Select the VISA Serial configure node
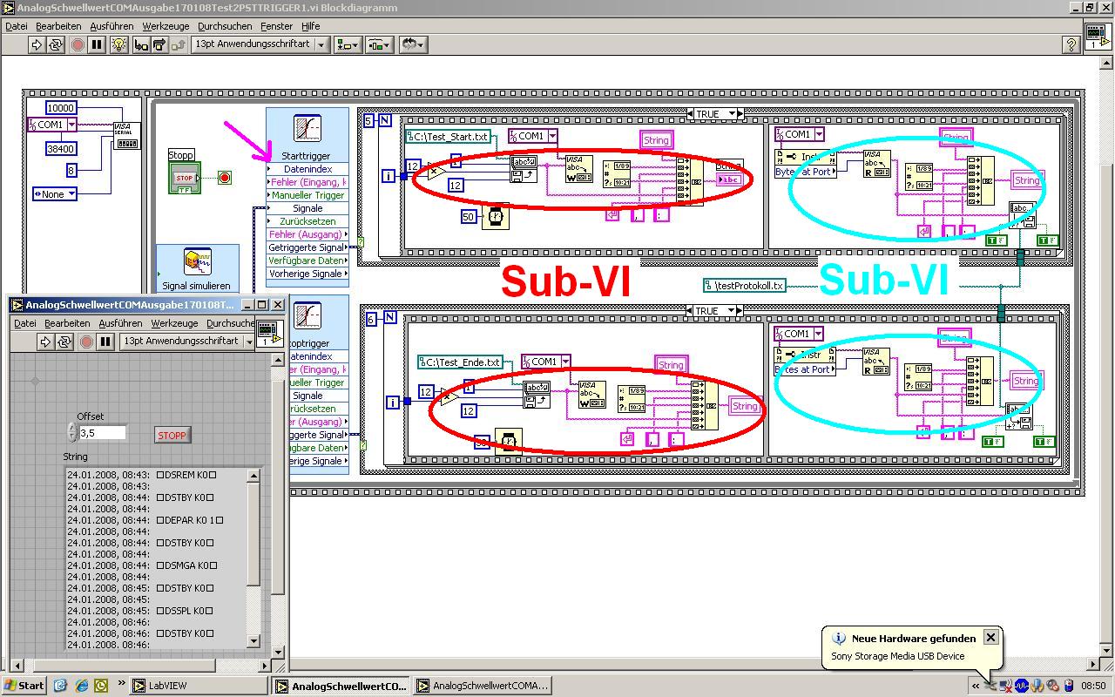The width and height of the screenshot is (1115, 697). 128,135
